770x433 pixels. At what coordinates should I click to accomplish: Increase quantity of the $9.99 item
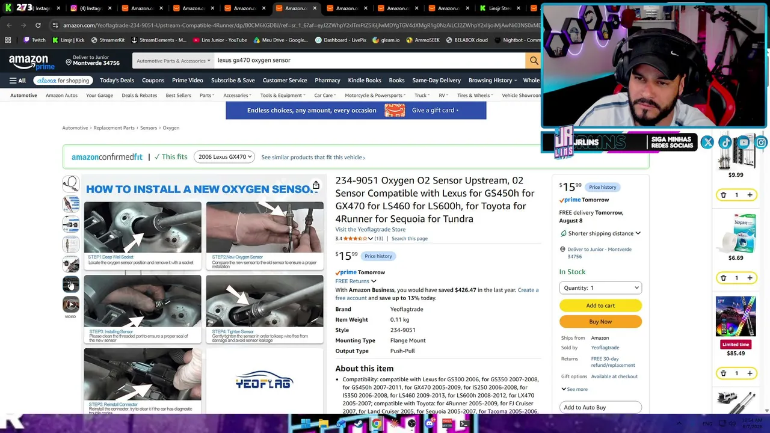click(750, 195)
